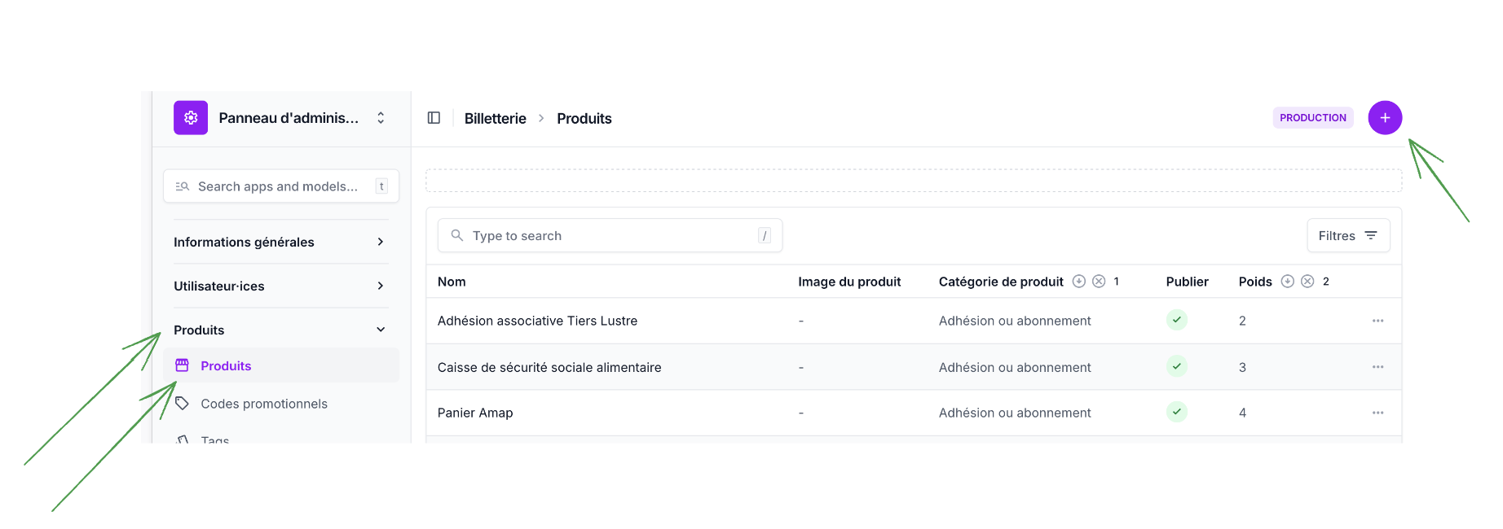
Task: Toggle publish status of Caisse de sécurité sociale alimentaire
Action: (x=1176, y=366)
